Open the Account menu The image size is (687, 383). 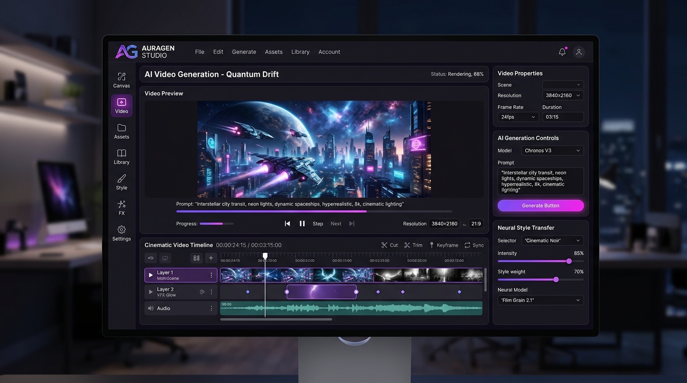click(x=330, y=52)
